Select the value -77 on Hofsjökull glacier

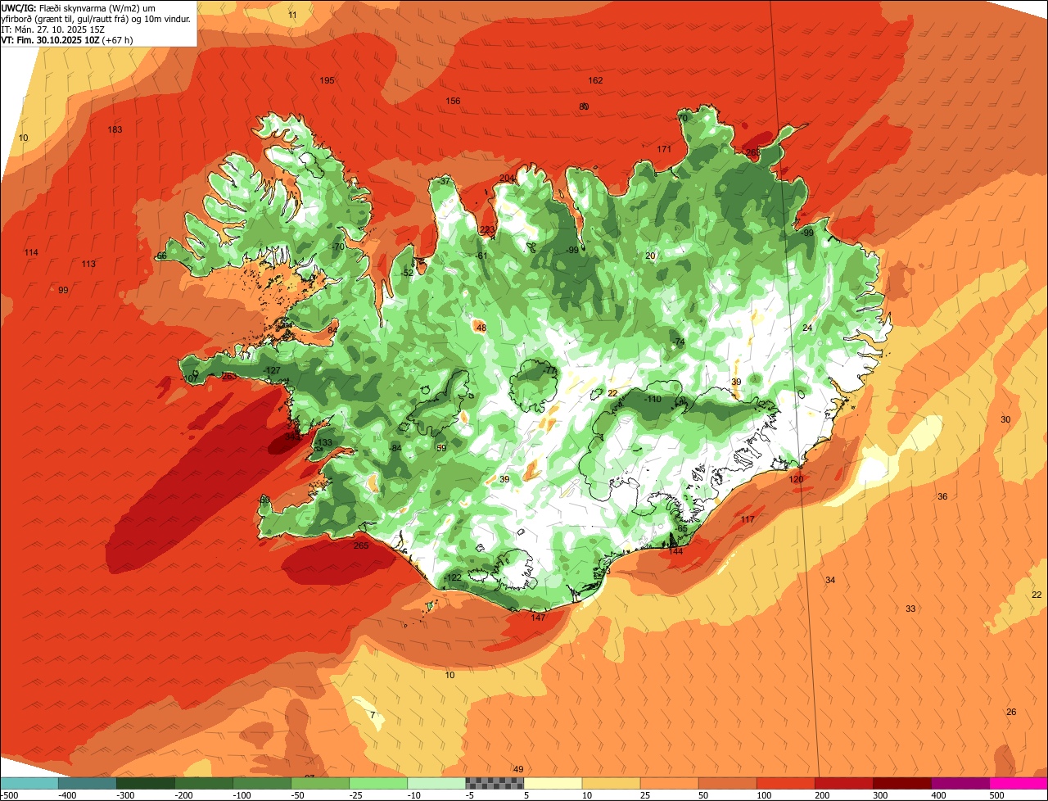click(x=550, y=371)
